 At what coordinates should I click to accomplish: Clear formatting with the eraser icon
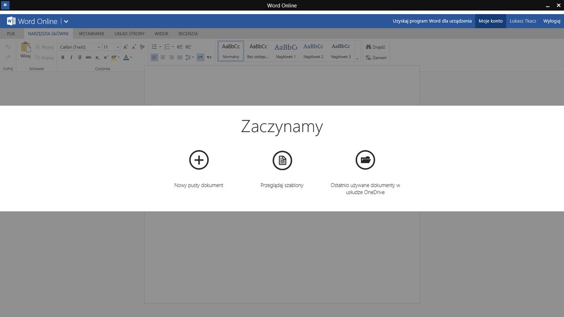tap(142, 47)
